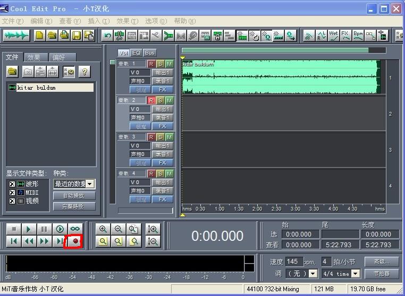Click the horizontal Zoom Out magnifier
This screenshot has height=296, width=405.
[119, 229]
